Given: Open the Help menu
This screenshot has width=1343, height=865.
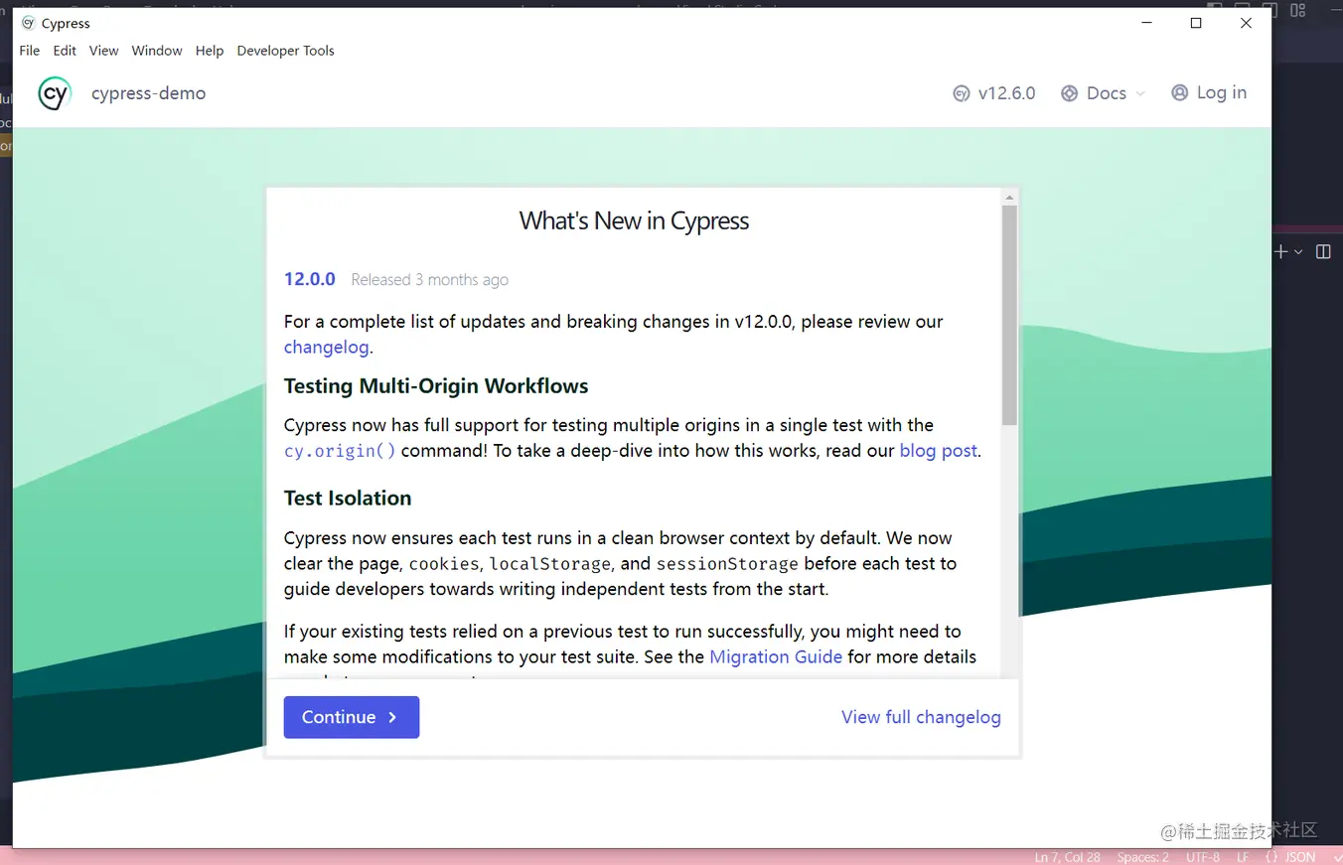Looking at the screenshot, I should pos(210,51).
